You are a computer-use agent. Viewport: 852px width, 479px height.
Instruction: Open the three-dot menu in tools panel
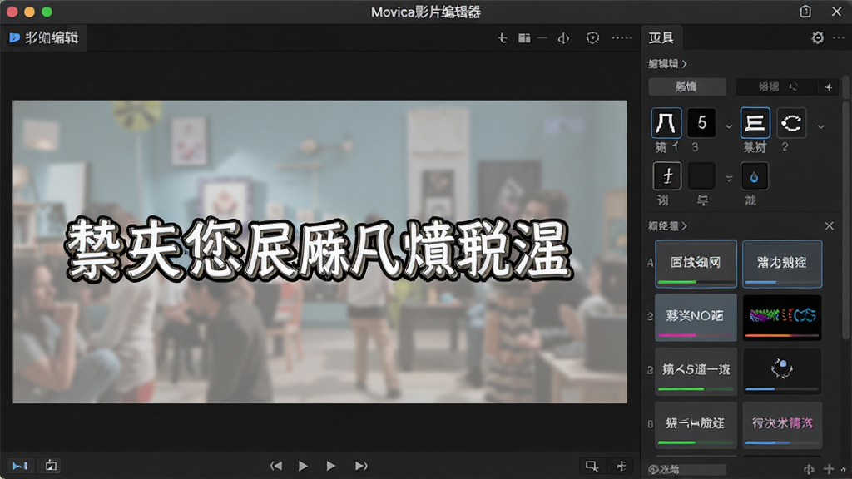coord(839,37)
